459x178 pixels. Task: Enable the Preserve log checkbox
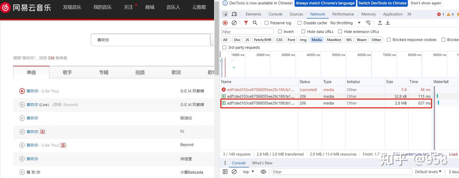[266, 23]
